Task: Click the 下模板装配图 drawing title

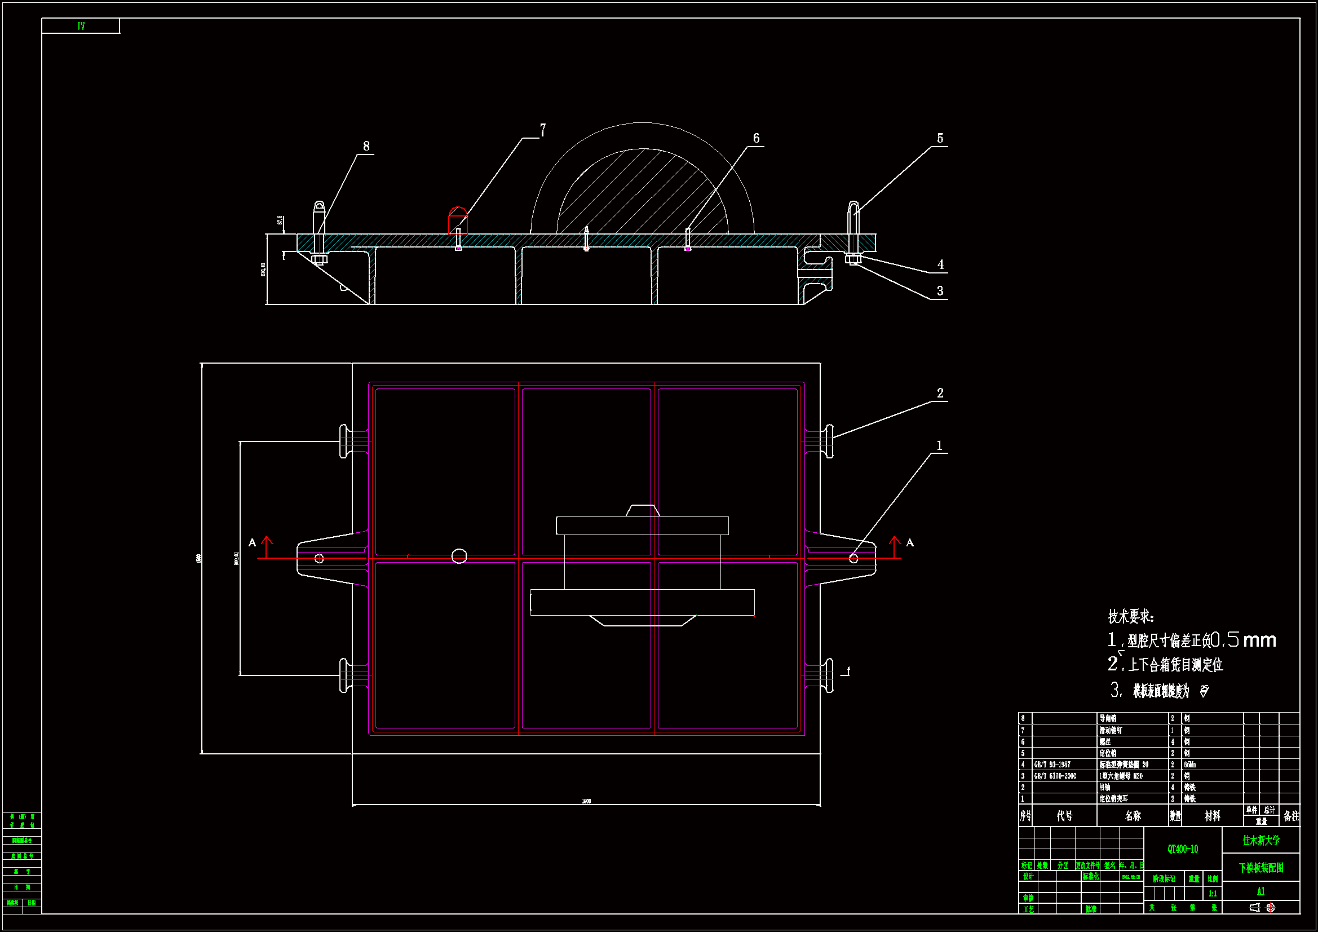Action: (1260, 868)
